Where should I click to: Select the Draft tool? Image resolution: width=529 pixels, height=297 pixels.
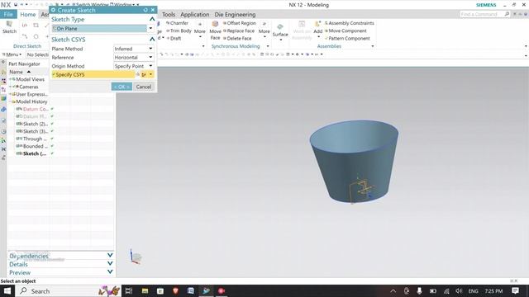(174, 39)
